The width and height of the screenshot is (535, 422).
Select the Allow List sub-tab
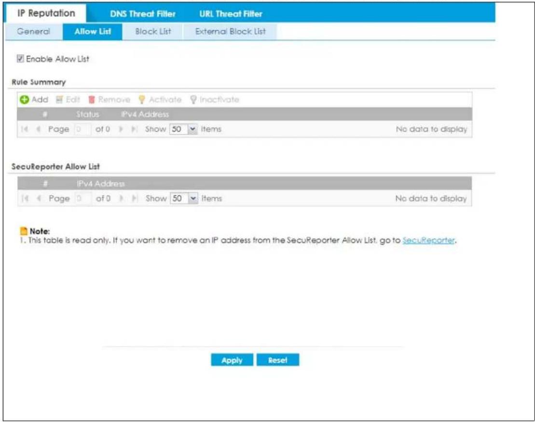pyautogui.click(x=93, y=31)
